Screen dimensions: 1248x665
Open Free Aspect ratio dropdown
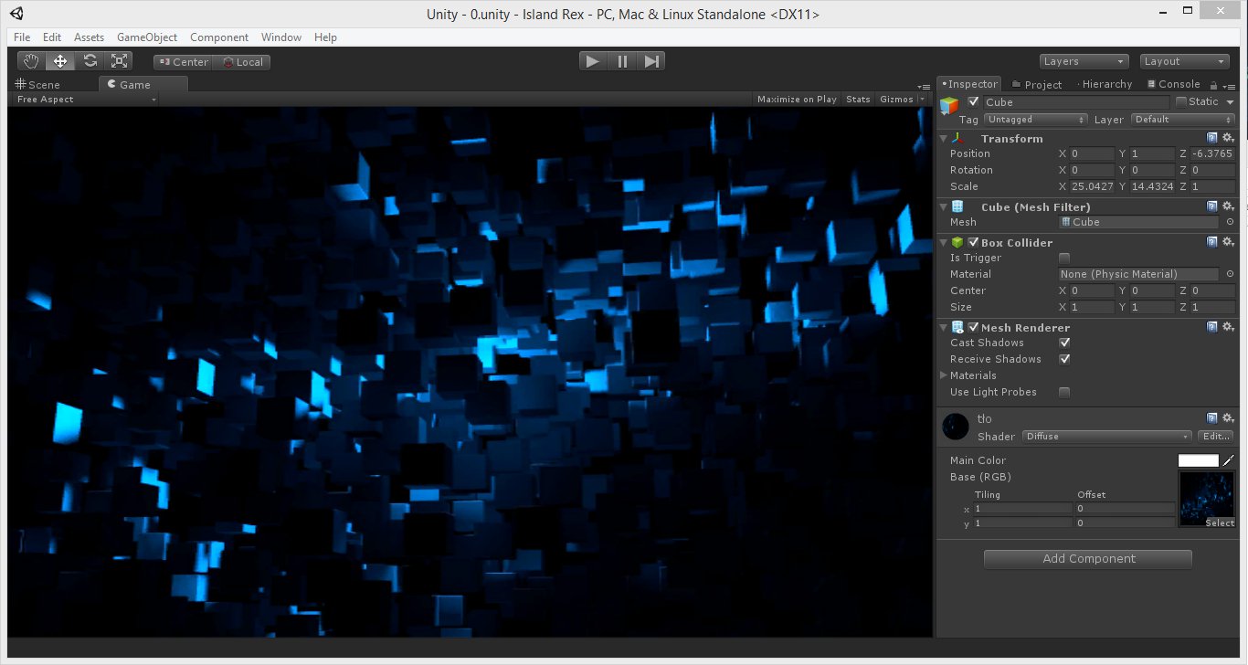pos(86,100)
